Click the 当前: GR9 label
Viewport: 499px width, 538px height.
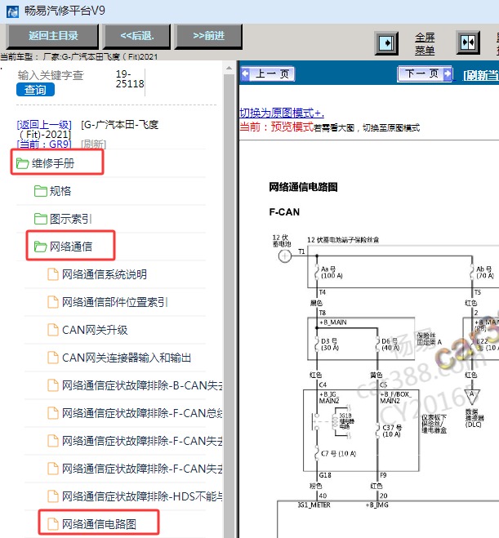point(44,145)
